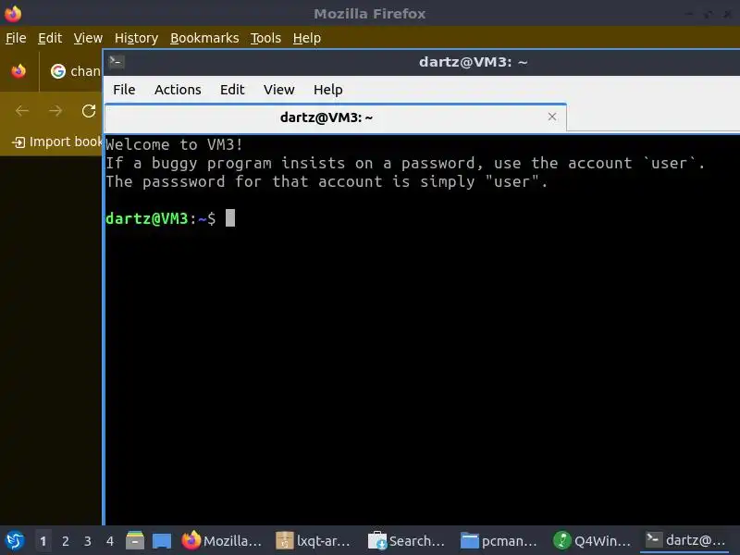Click show desktop icon in panel
This screenshot has width=740, height=555.
click(162, 541)
